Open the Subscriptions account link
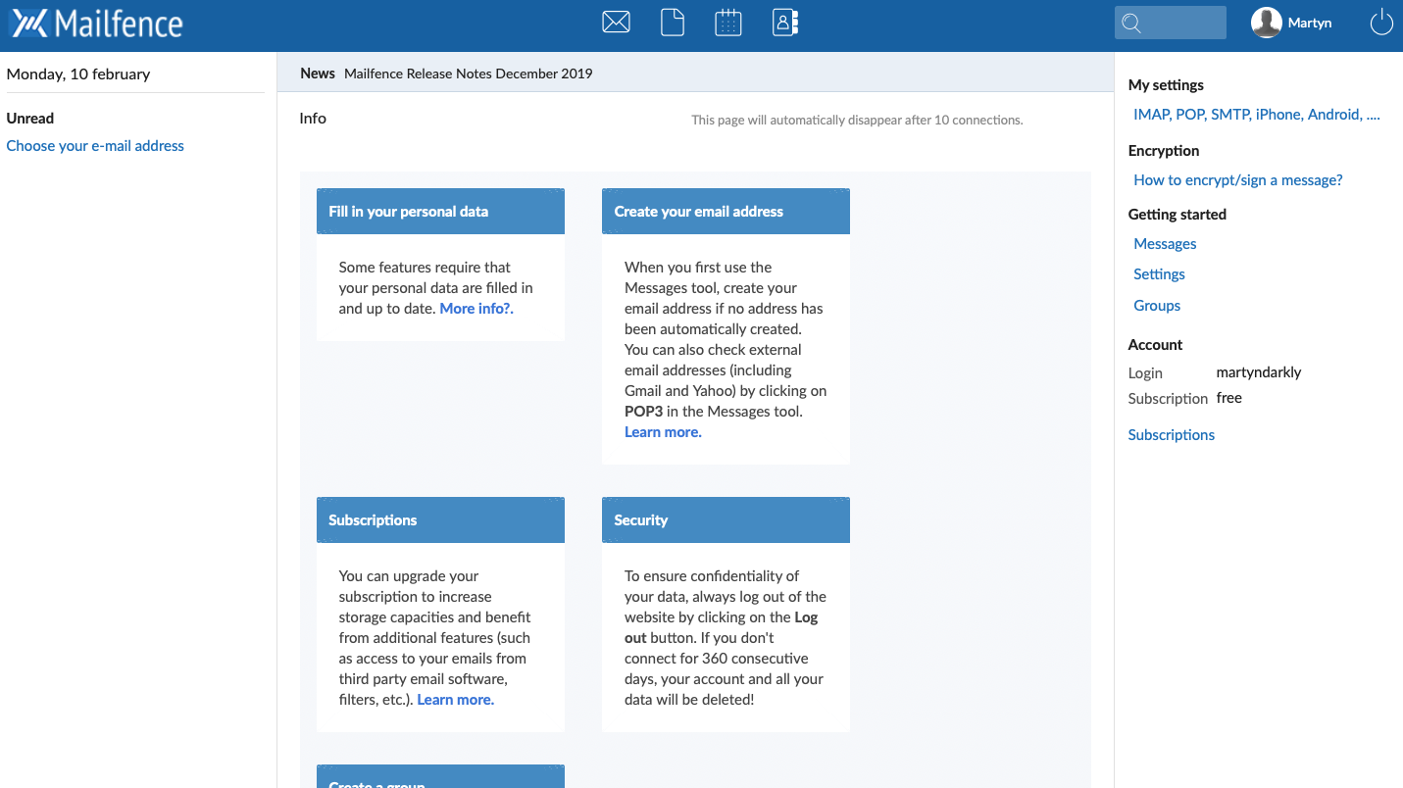Screen dimensions: 1403x788 [1171, 435]
